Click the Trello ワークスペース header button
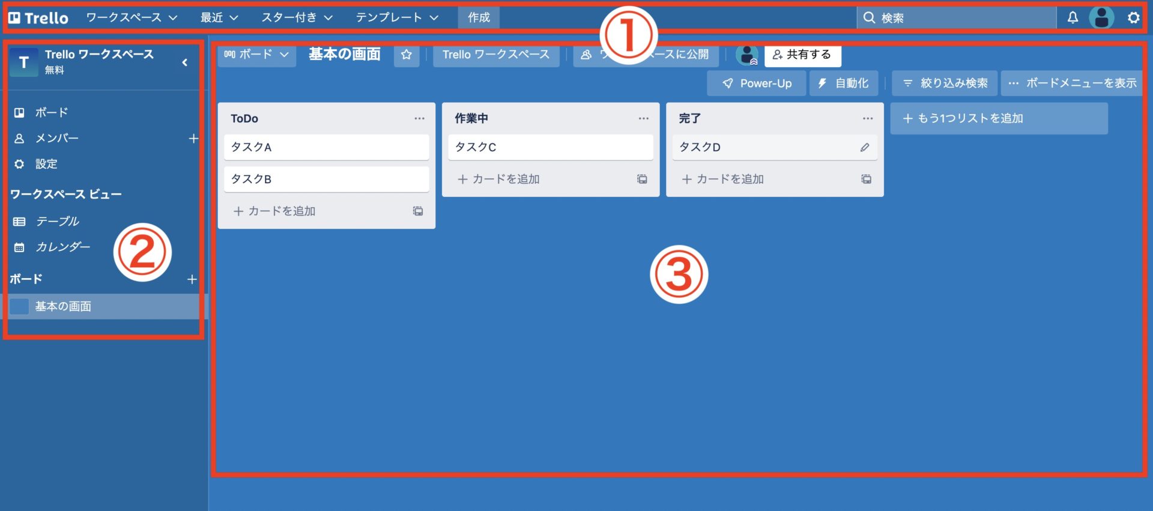The height and width of the screenshot is (511, 1153). point(496,55)
